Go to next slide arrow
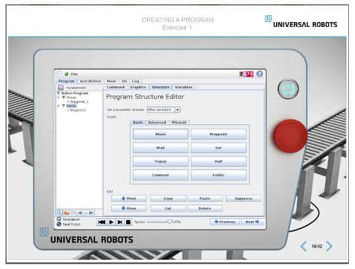This screenshot has width=355, height=269. click(x=329, y=246)
